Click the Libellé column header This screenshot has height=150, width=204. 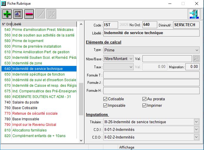[x=44, y=24]
